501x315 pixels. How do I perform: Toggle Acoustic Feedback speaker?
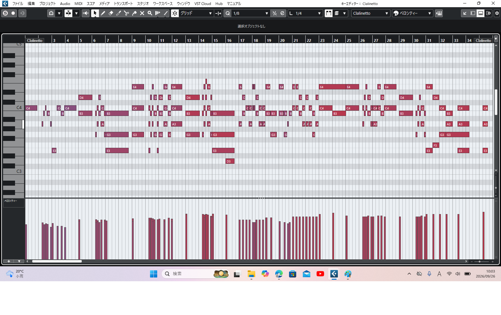[85, 13]
